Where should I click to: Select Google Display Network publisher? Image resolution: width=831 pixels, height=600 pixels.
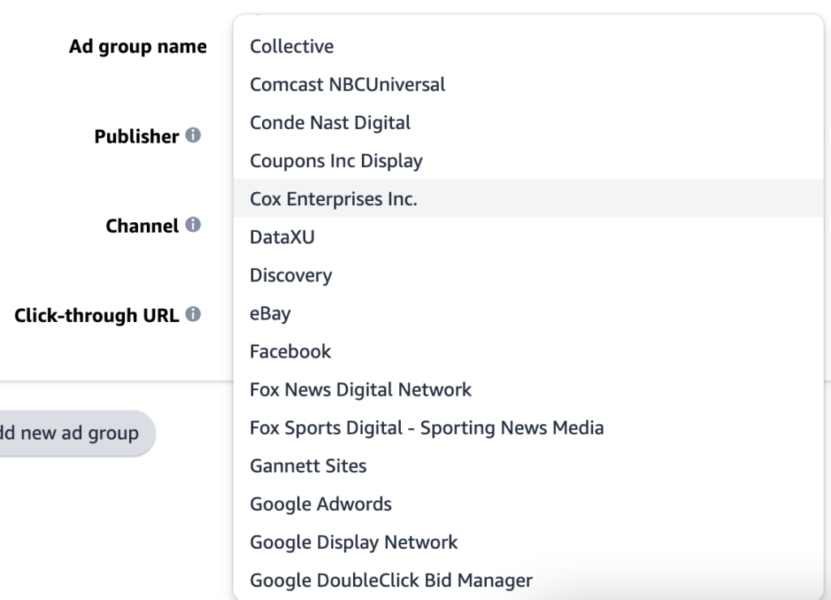tap(354, 542)
